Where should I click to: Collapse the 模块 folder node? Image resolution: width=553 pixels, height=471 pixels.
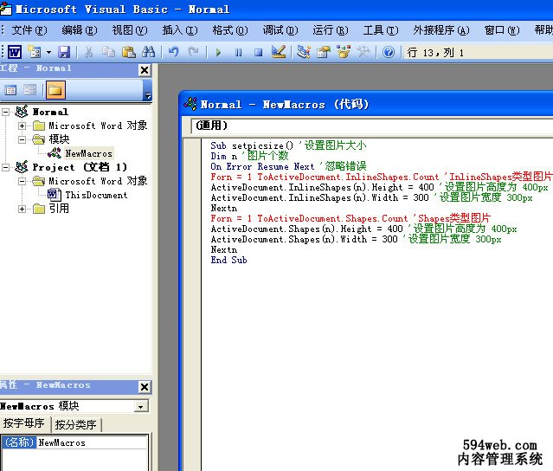click(22, 139)
